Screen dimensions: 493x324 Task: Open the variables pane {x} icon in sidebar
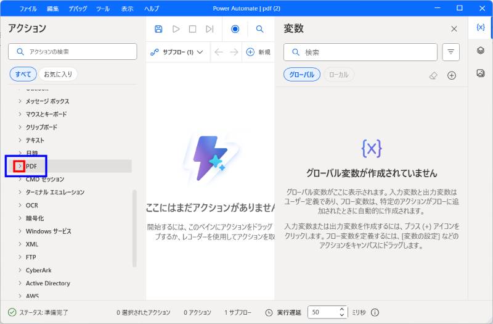pyautogui.click(x=480, y=27)
